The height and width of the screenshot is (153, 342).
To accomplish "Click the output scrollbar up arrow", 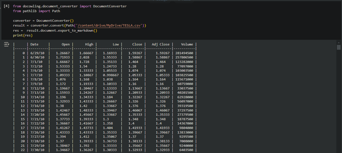I will pyautogui.click(x=339, y=42).
